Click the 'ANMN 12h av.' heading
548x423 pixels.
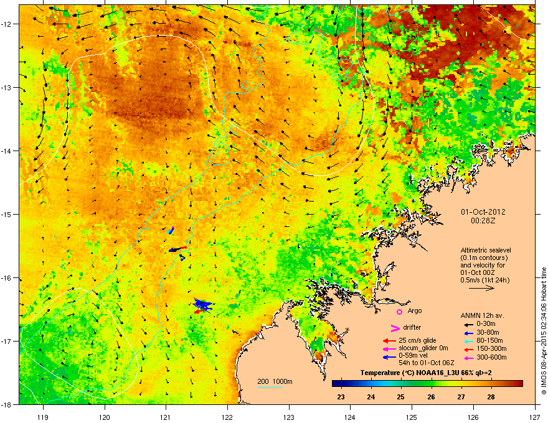tap(482, 315)
